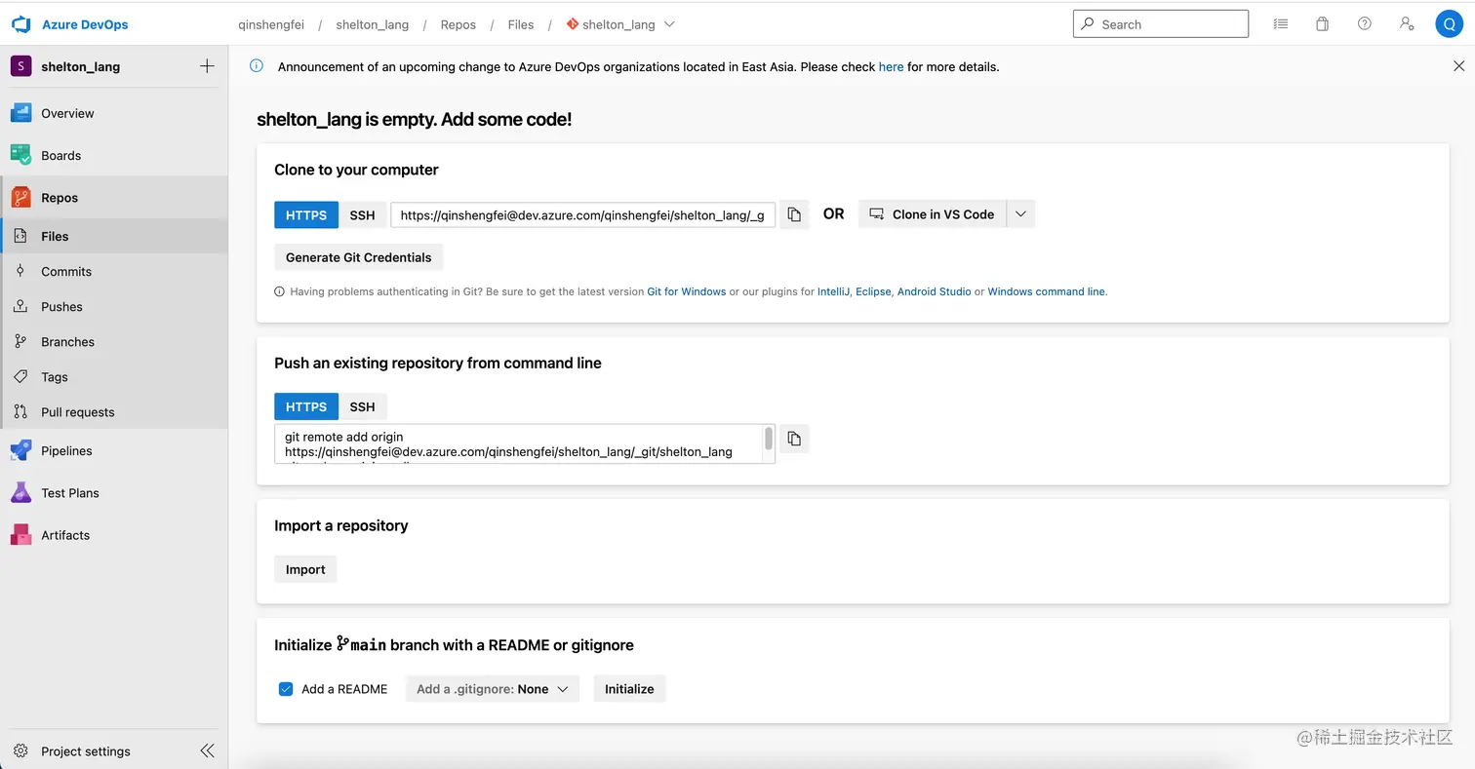Follow the 'here' link in announcement

pyautogui.click(x=891, y=67)
